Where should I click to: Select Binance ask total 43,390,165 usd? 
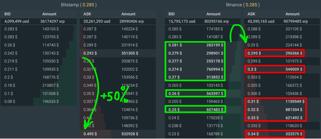point(261,21)
